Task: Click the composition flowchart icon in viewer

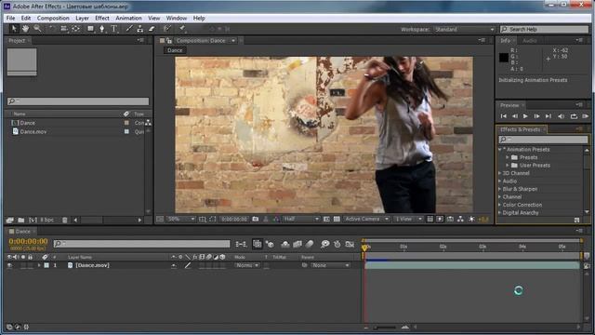Action: tap(460, 220)
